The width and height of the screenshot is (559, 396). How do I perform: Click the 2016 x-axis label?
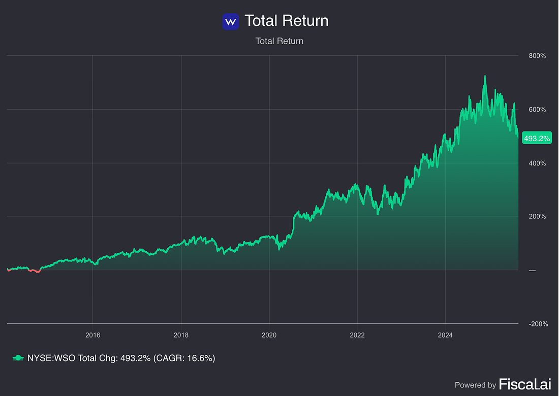click(x=92, y=335)
